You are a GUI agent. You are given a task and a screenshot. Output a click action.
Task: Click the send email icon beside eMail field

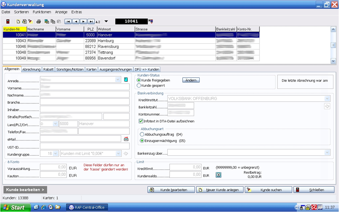tap(126, 139)
